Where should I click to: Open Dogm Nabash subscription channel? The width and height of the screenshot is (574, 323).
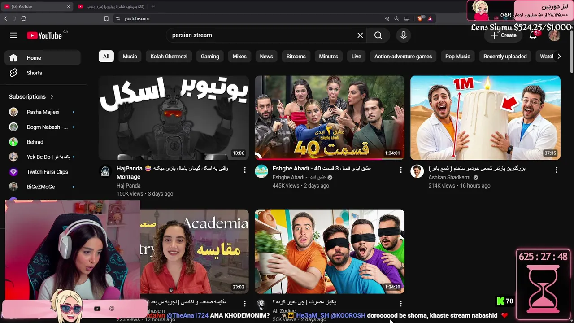(x=43, y=127)
